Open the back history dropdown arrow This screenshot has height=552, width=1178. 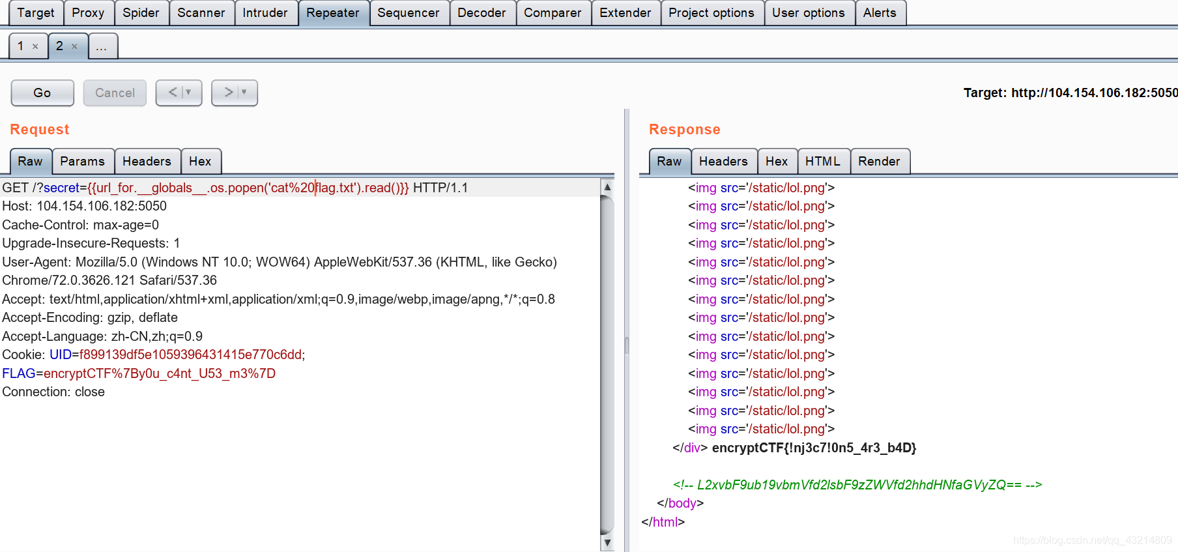[189, 93]
